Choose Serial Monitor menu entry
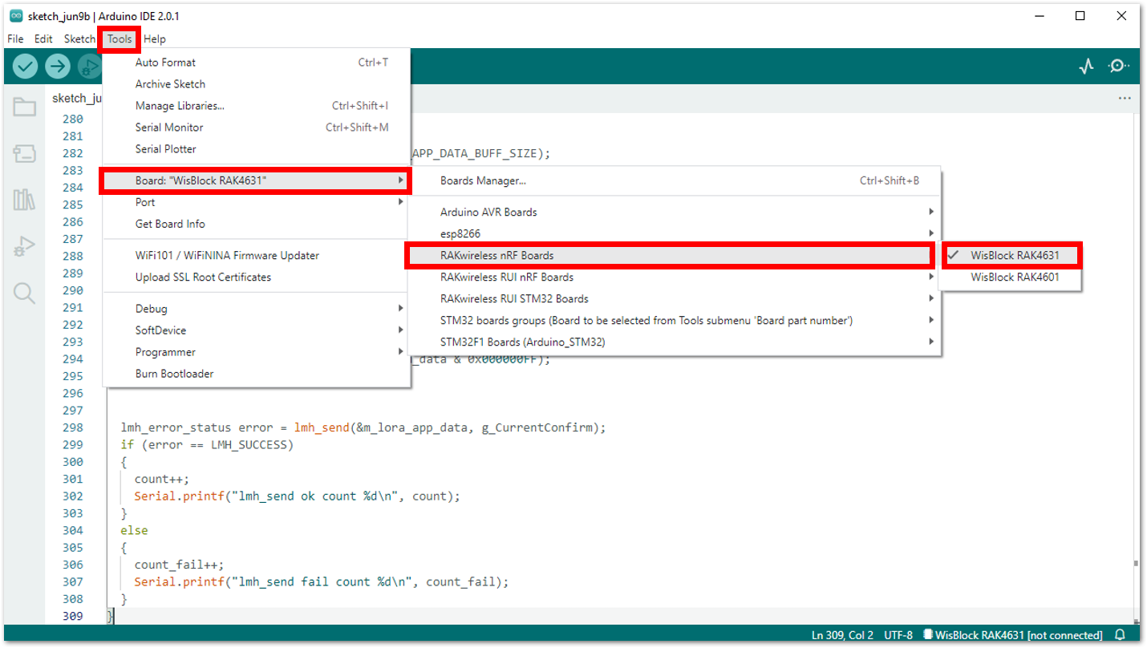The width and height of the screenshot is (1147, 648). 257,128
